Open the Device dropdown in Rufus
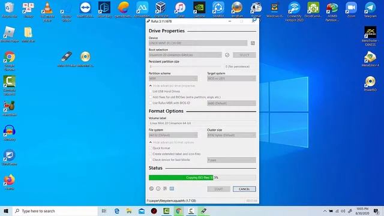 pos(198,43)
